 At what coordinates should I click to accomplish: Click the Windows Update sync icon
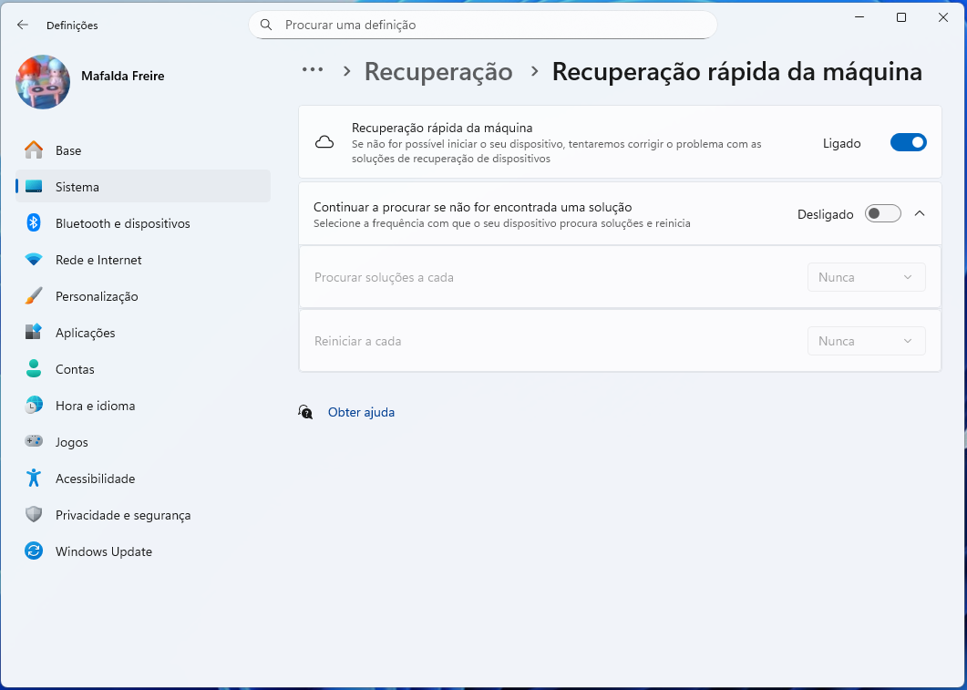[34, 551]
